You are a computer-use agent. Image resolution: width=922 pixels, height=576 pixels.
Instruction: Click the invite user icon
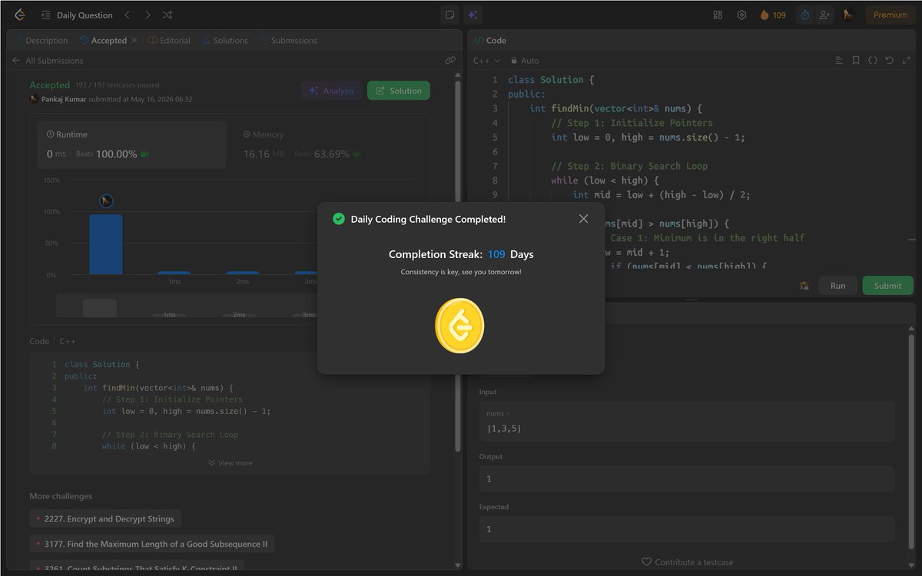(x=825, y=15)
